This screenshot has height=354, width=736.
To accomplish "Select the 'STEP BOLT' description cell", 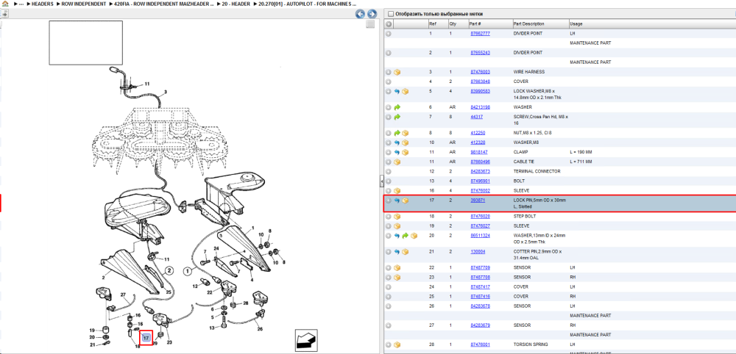I will click(525, 217).
